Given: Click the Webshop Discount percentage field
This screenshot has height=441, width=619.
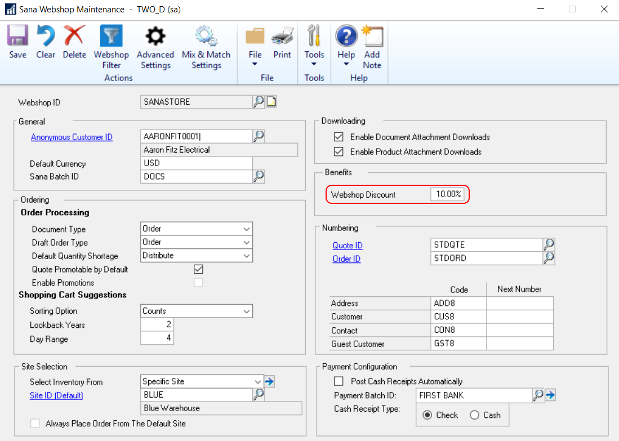Looking at the screenshot, I should click(447, 194).
